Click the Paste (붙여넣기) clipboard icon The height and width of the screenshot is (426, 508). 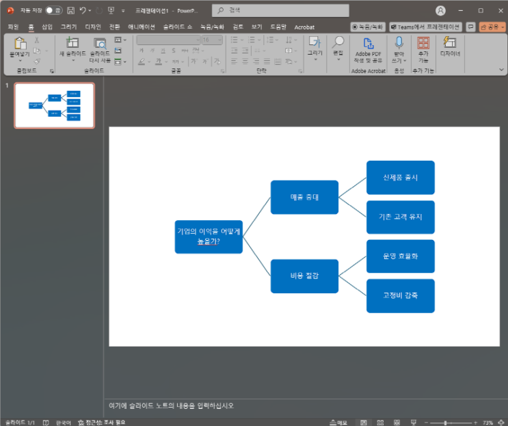point(20,43)
